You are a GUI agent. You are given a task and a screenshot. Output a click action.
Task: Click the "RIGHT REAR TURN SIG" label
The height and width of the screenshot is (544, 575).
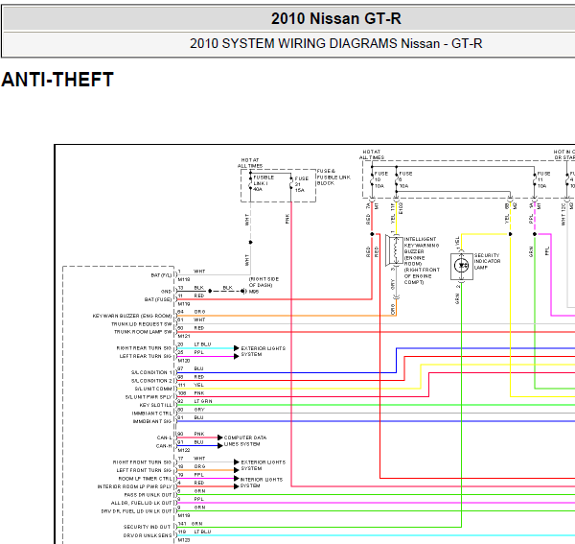(x=144, y=348)
